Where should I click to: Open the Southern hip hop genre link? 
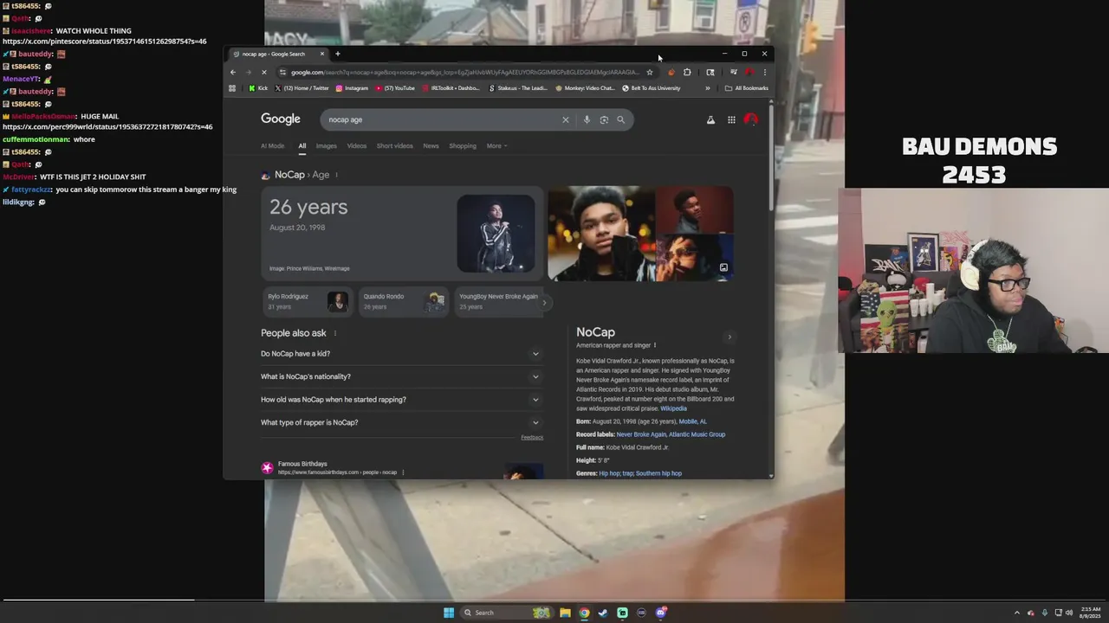click(x=658, y=473)
